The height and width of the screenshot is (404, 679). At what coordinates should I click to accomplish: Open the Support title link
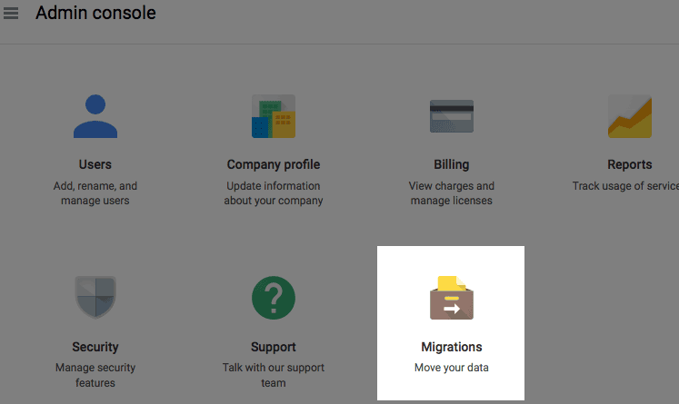tap(274, 348)
